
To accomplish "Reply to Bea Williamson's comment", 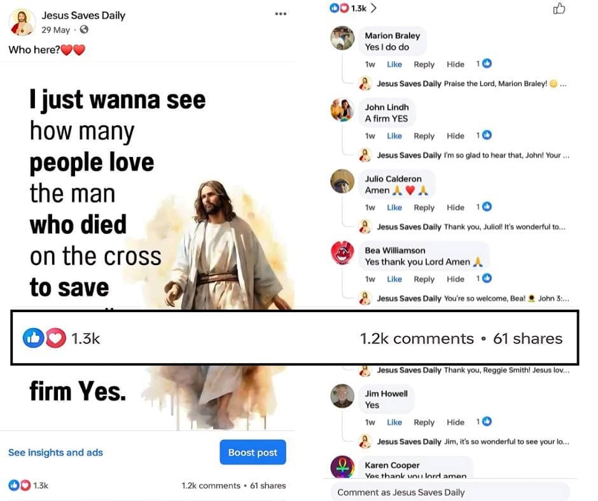I will click(x=424, y=279).
